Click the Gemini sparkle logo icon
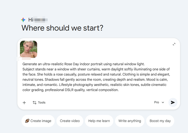188x133 pixels. pyautogui.click(x=23, y=20)
